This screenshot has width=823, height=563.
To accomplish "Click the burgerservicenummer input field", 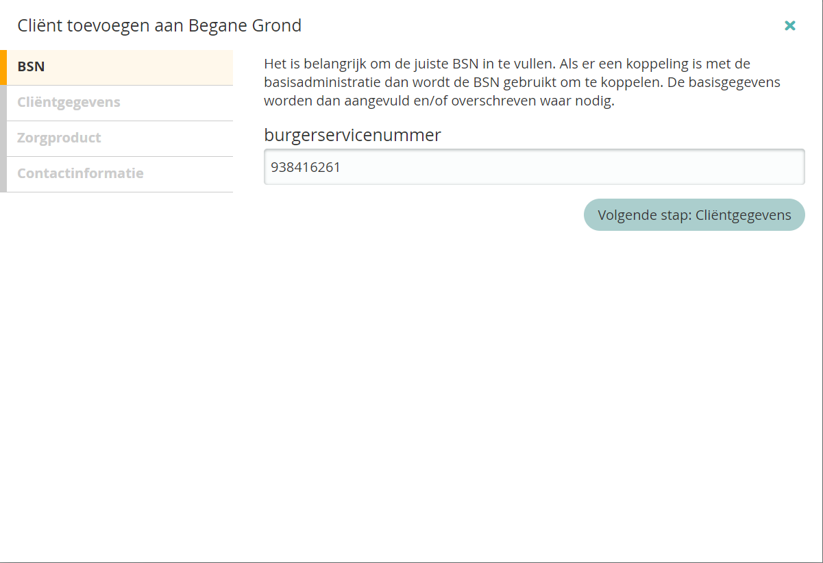I will pos(534,167).
